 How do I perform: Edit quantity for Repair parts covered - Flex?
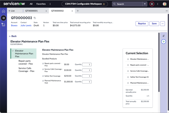[87, 64]
